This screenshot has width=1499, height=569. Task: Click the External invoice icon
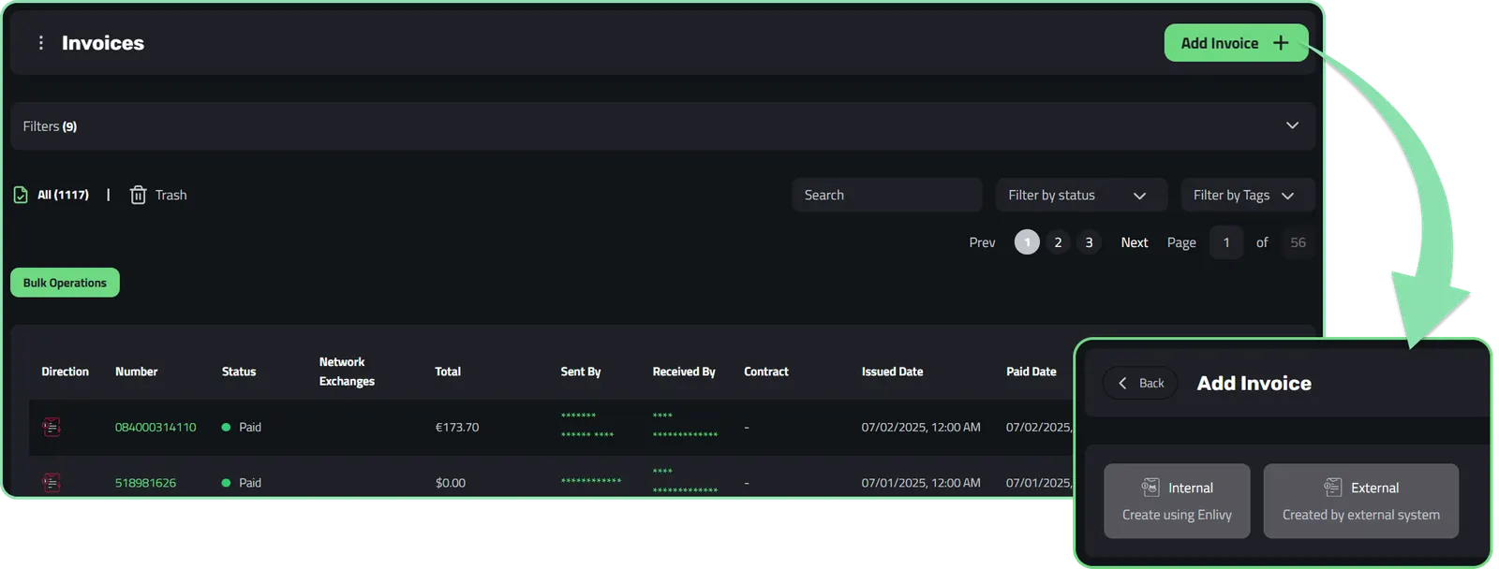(x=1332, y=487)
